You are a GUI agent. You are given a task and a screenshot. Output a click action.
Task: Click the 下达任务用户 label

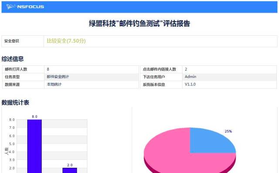[x=154, y=77]
